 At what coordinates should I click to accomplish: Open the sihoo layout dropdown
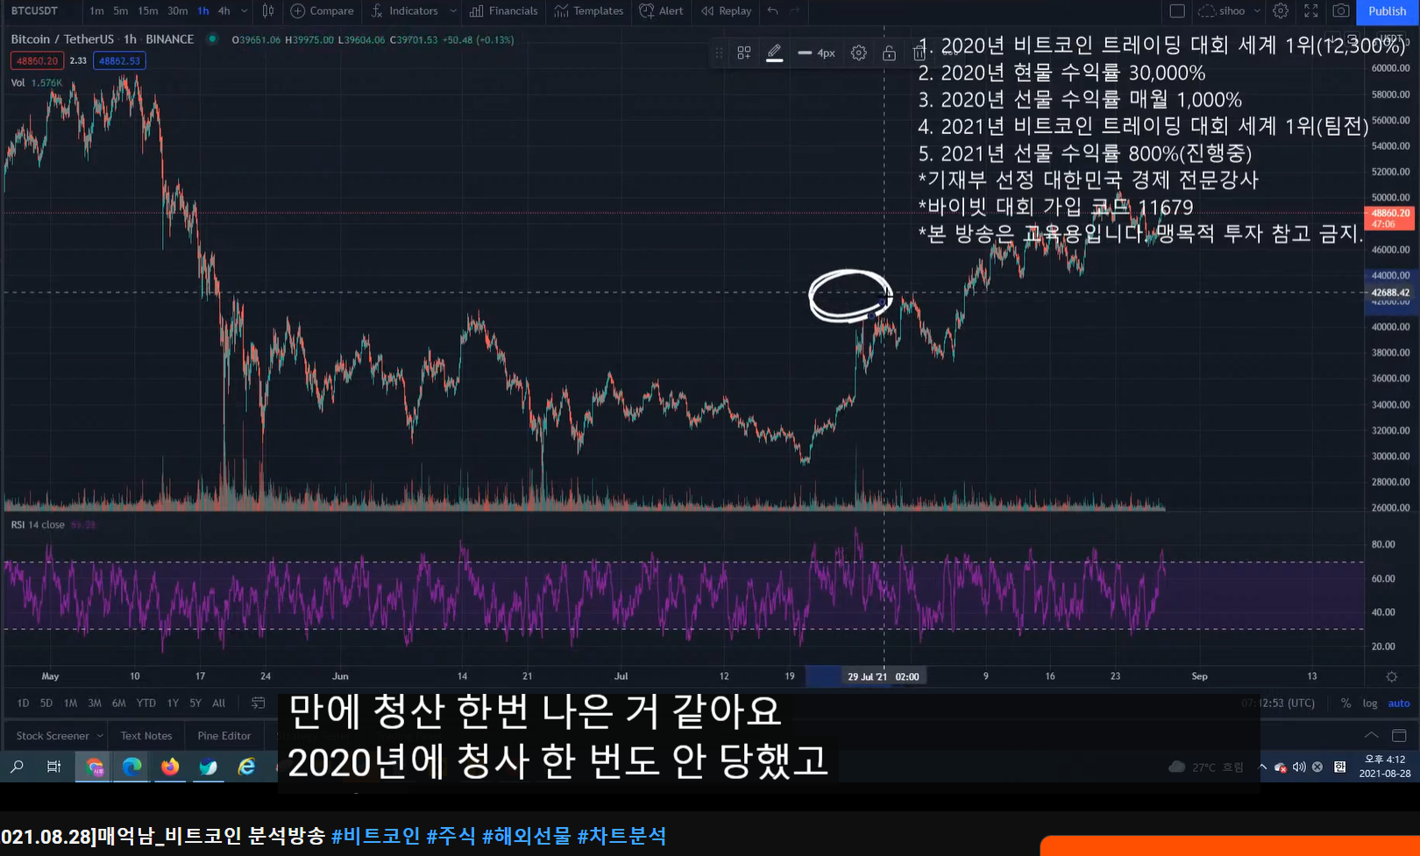point(1231,11)
